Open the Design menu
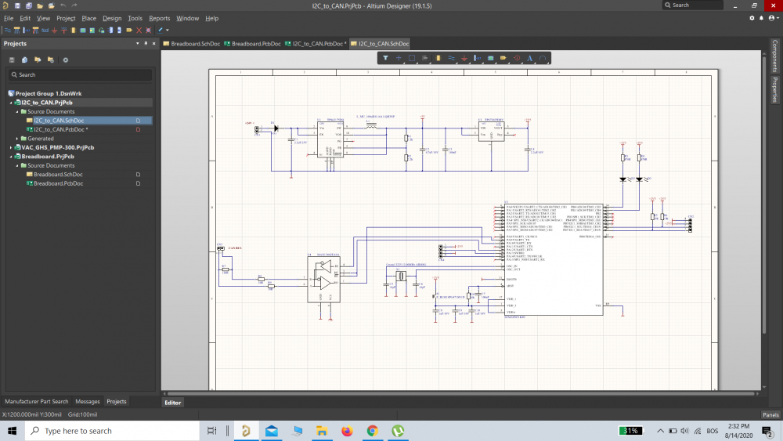 112,18
